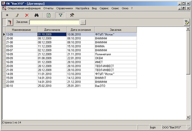Click the red X delete icon
The height and width of the screenshot is (131, 192).
tap(27, 15)
